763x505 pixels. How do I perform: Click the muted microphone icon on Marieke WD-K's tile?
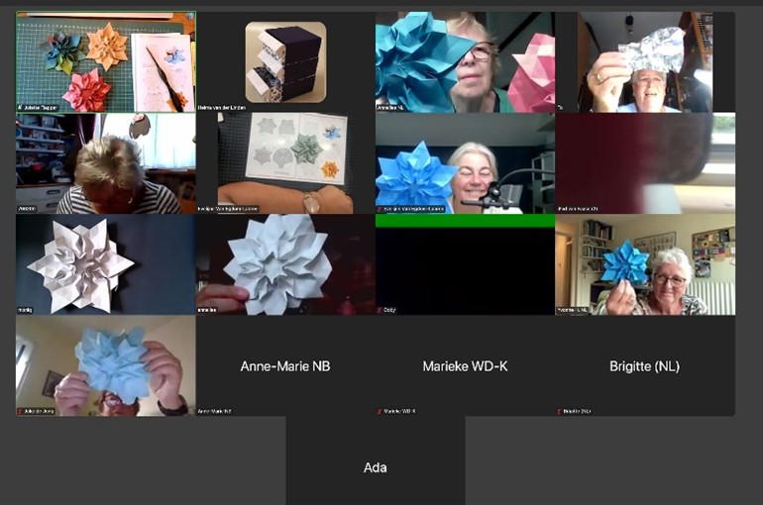(x=380, y=411)
